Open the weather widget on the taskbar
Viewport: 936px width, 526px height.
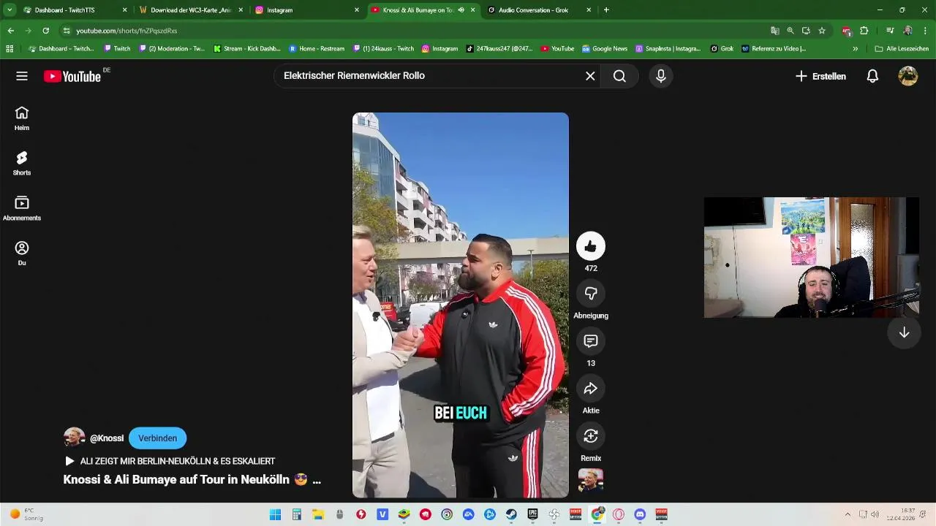tap(28, 514)
